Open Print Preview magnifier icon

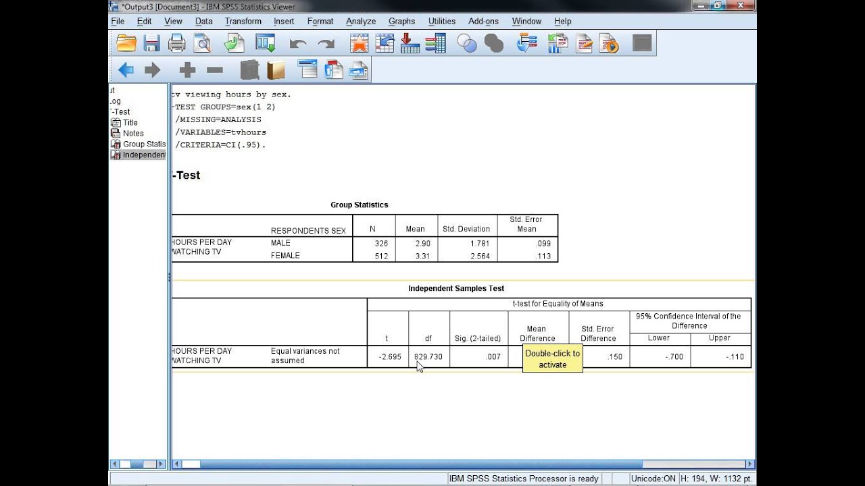pyautogui.click(x=203, y=44)
